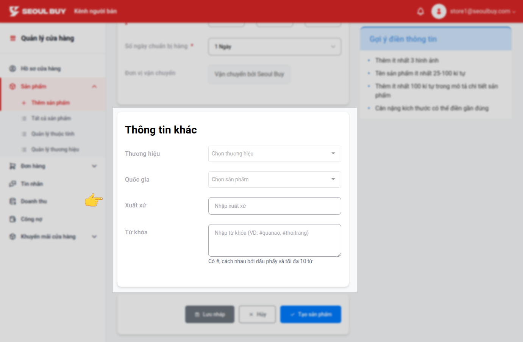Viewport: 523px width, 342px height.
Task: Open the Quốc gia dropdown
Action: [x=274, y=179]
